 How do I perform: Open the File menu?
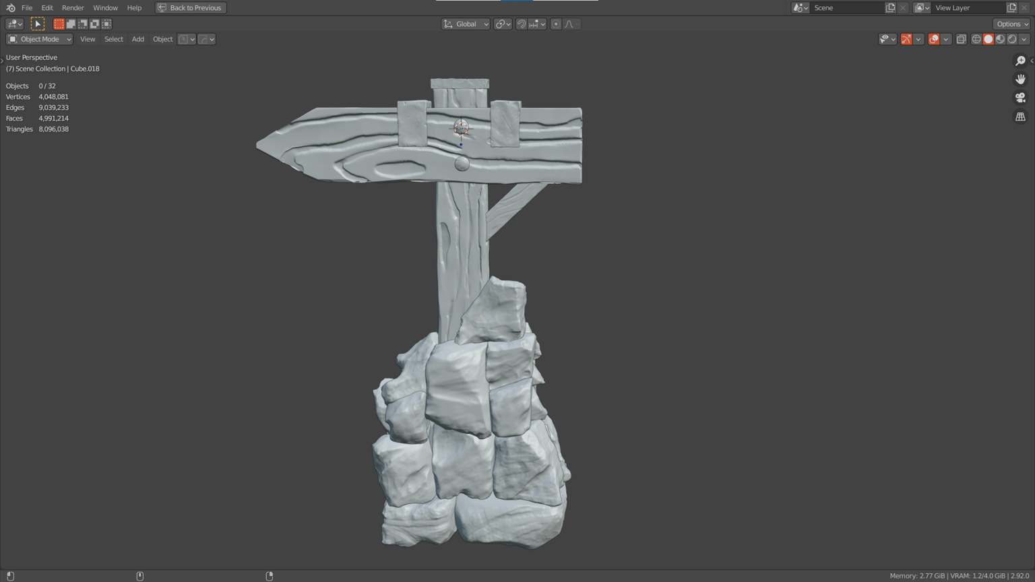point(27,7)
